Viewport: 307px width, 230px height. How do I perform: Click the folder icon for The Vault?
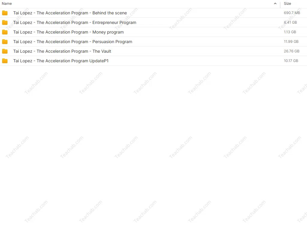(5, 51)
